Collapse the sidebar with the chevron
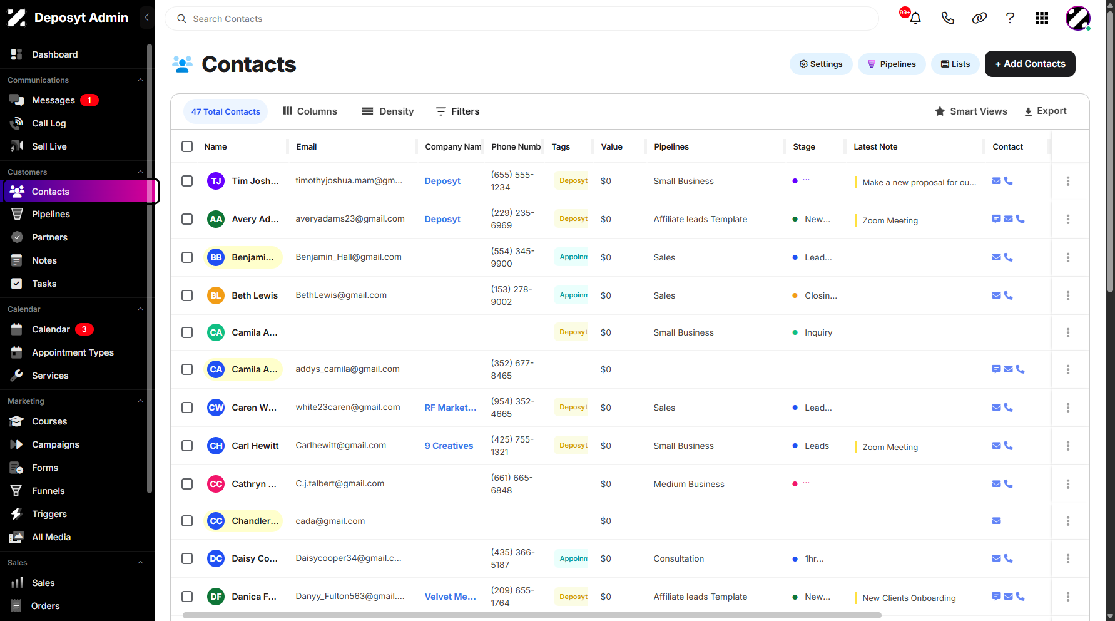The width and height of the screenshot is (1115, 621). (x=146, y=18)
